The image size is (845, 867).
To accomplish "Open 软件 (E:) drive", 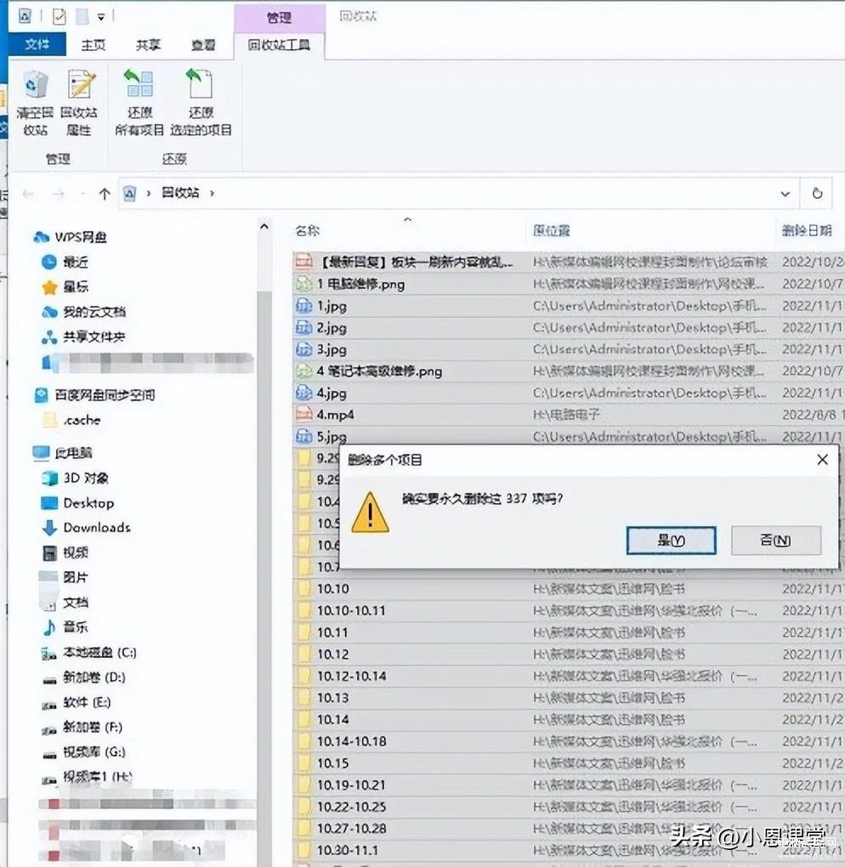I will (87, 702).
